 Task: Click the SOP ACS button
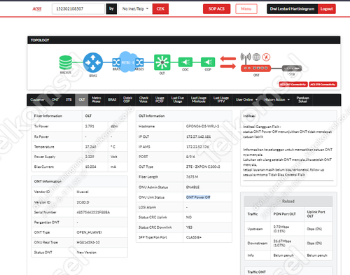click(216, 9)
